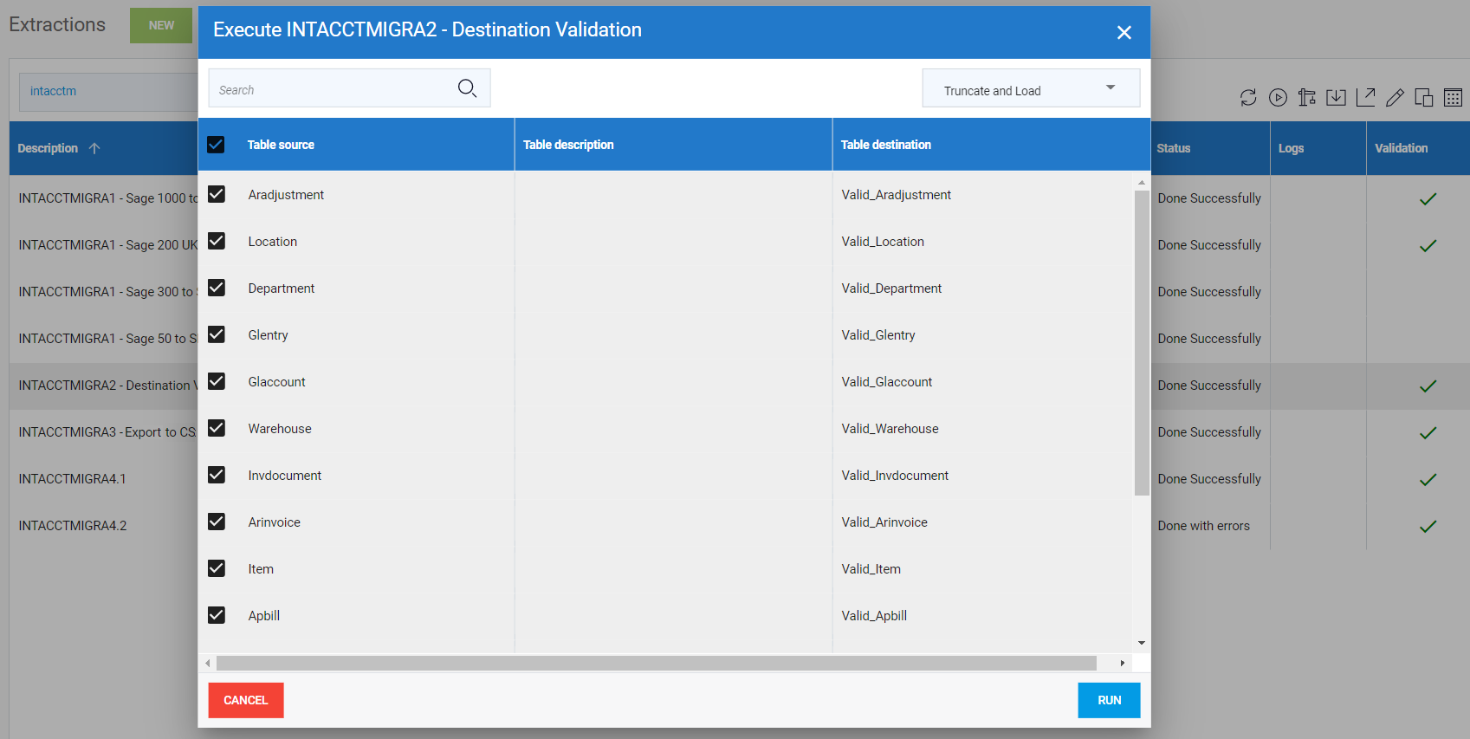Click the export arrow icon
Image resolution: width=1470 pixels, height=739 pixels.
click(1365, 98)
